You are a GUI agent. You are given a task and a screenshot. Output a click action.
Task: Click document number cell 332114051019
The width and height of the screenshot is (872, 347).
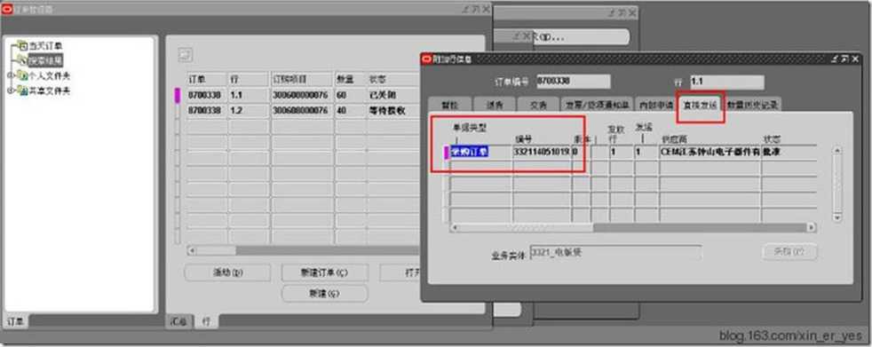click(542, 151)
